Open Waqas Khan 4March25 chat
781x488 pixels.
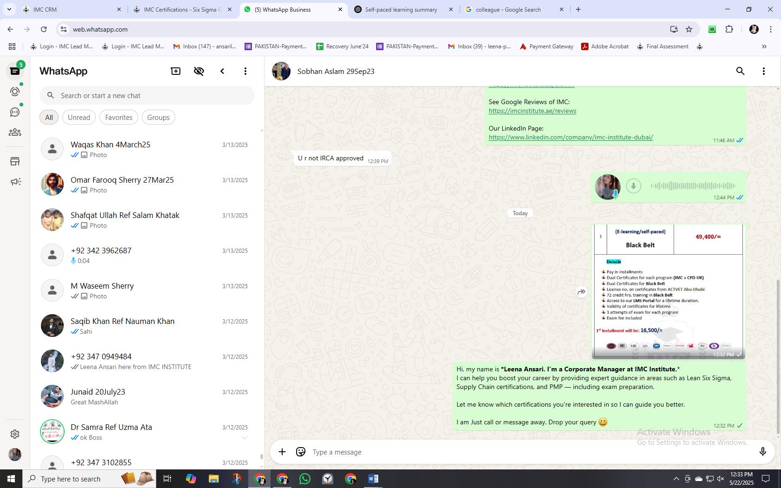[x=146, y=149]
